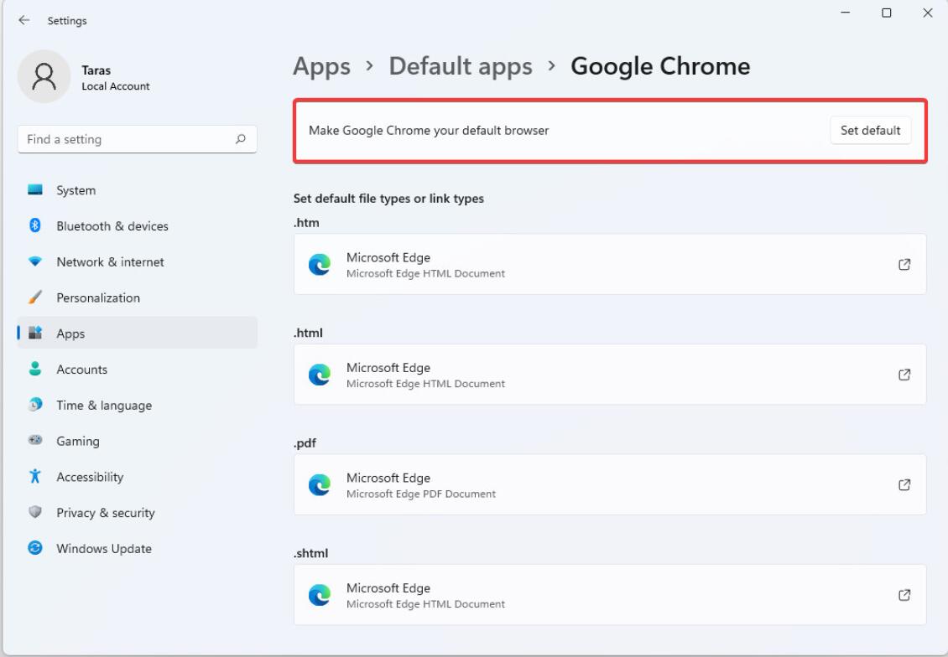948x657 pixels.
Task: Open external link icon for .pdf association
Action: click(x=904, y=485)
